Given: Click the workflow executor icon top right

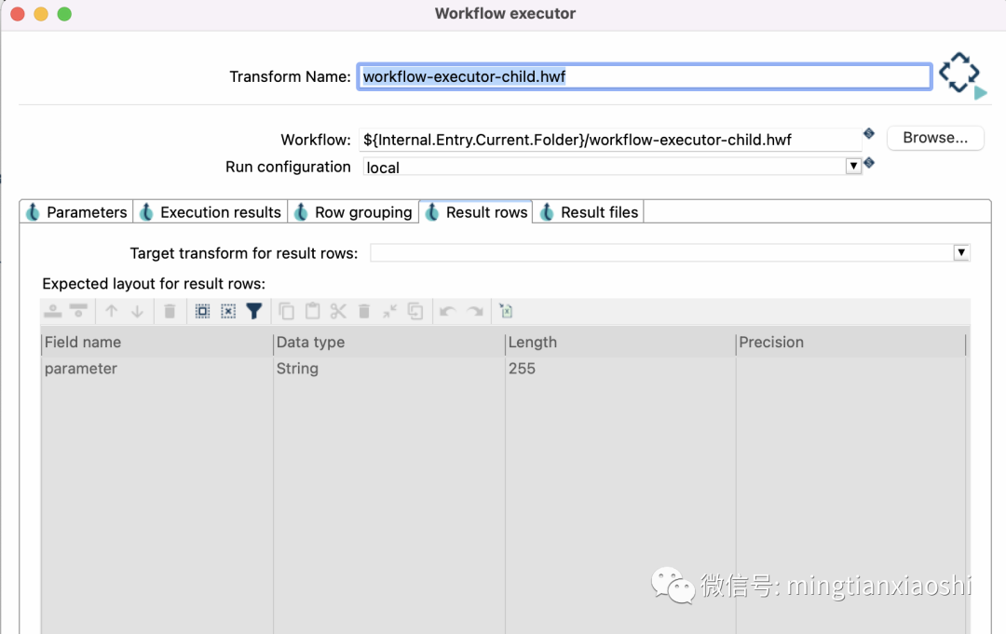Looking at the screenshot, I should (961, 75).
